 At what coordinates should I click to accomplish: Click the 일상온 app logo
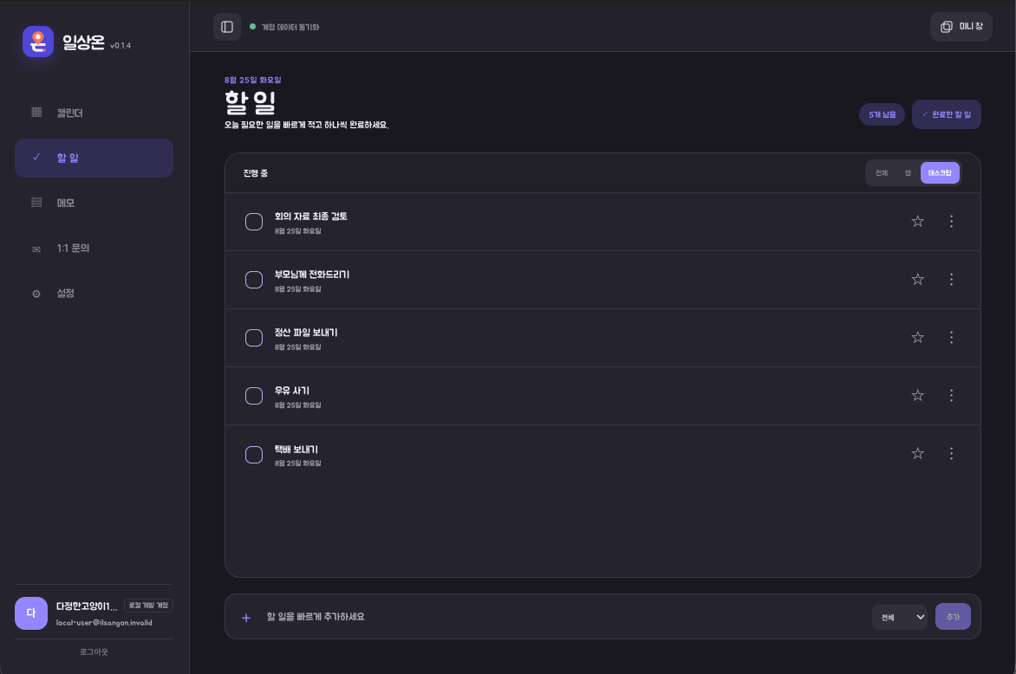pyautogui.click(x=38, y=42)
